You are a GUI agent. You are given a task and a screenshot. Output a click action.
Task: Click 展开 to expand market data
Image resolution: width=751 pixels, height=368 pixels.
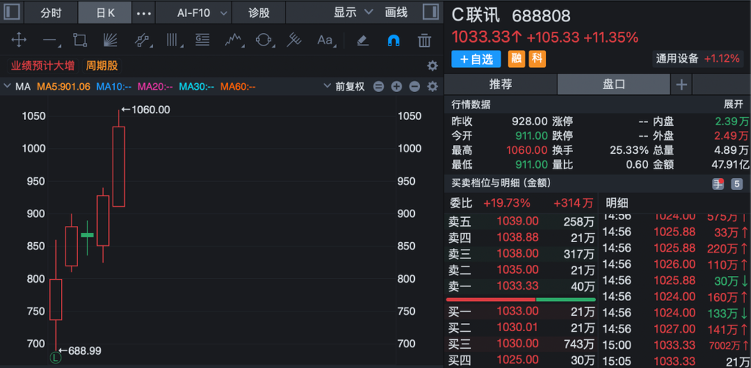[733, 105]
